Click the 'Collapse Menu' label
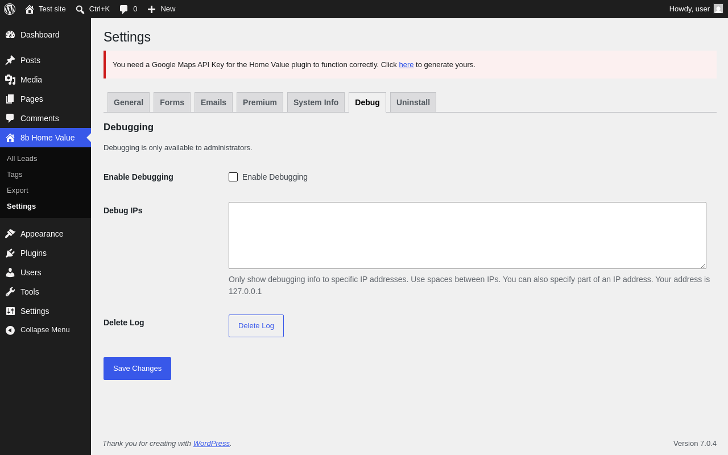The height and width of the screenshot is (455, 728). pyautogui.click(x=45, y=330)
